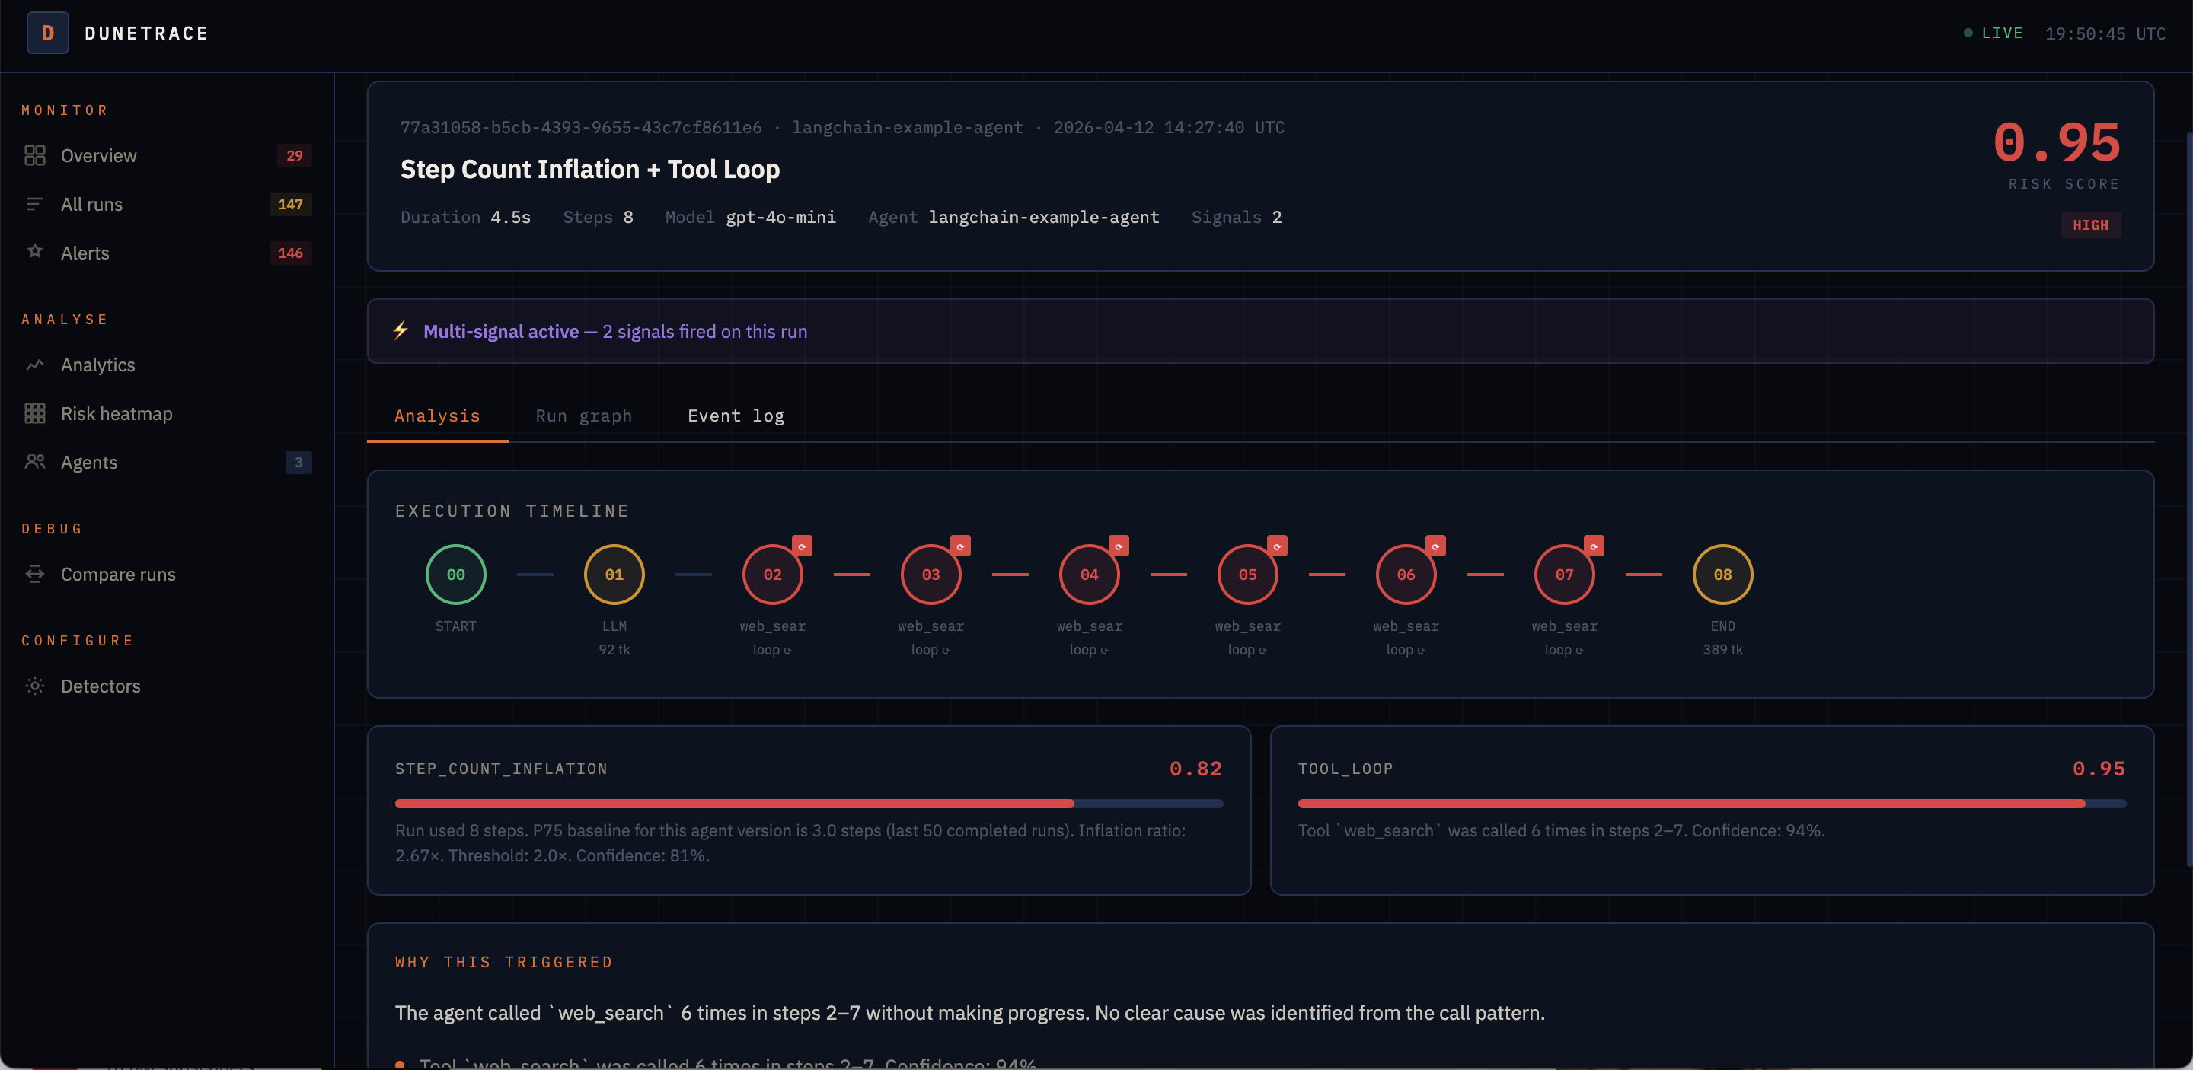
Task: Select web_search node 07
Action: pyautogui.click(x=1565, y=575)
